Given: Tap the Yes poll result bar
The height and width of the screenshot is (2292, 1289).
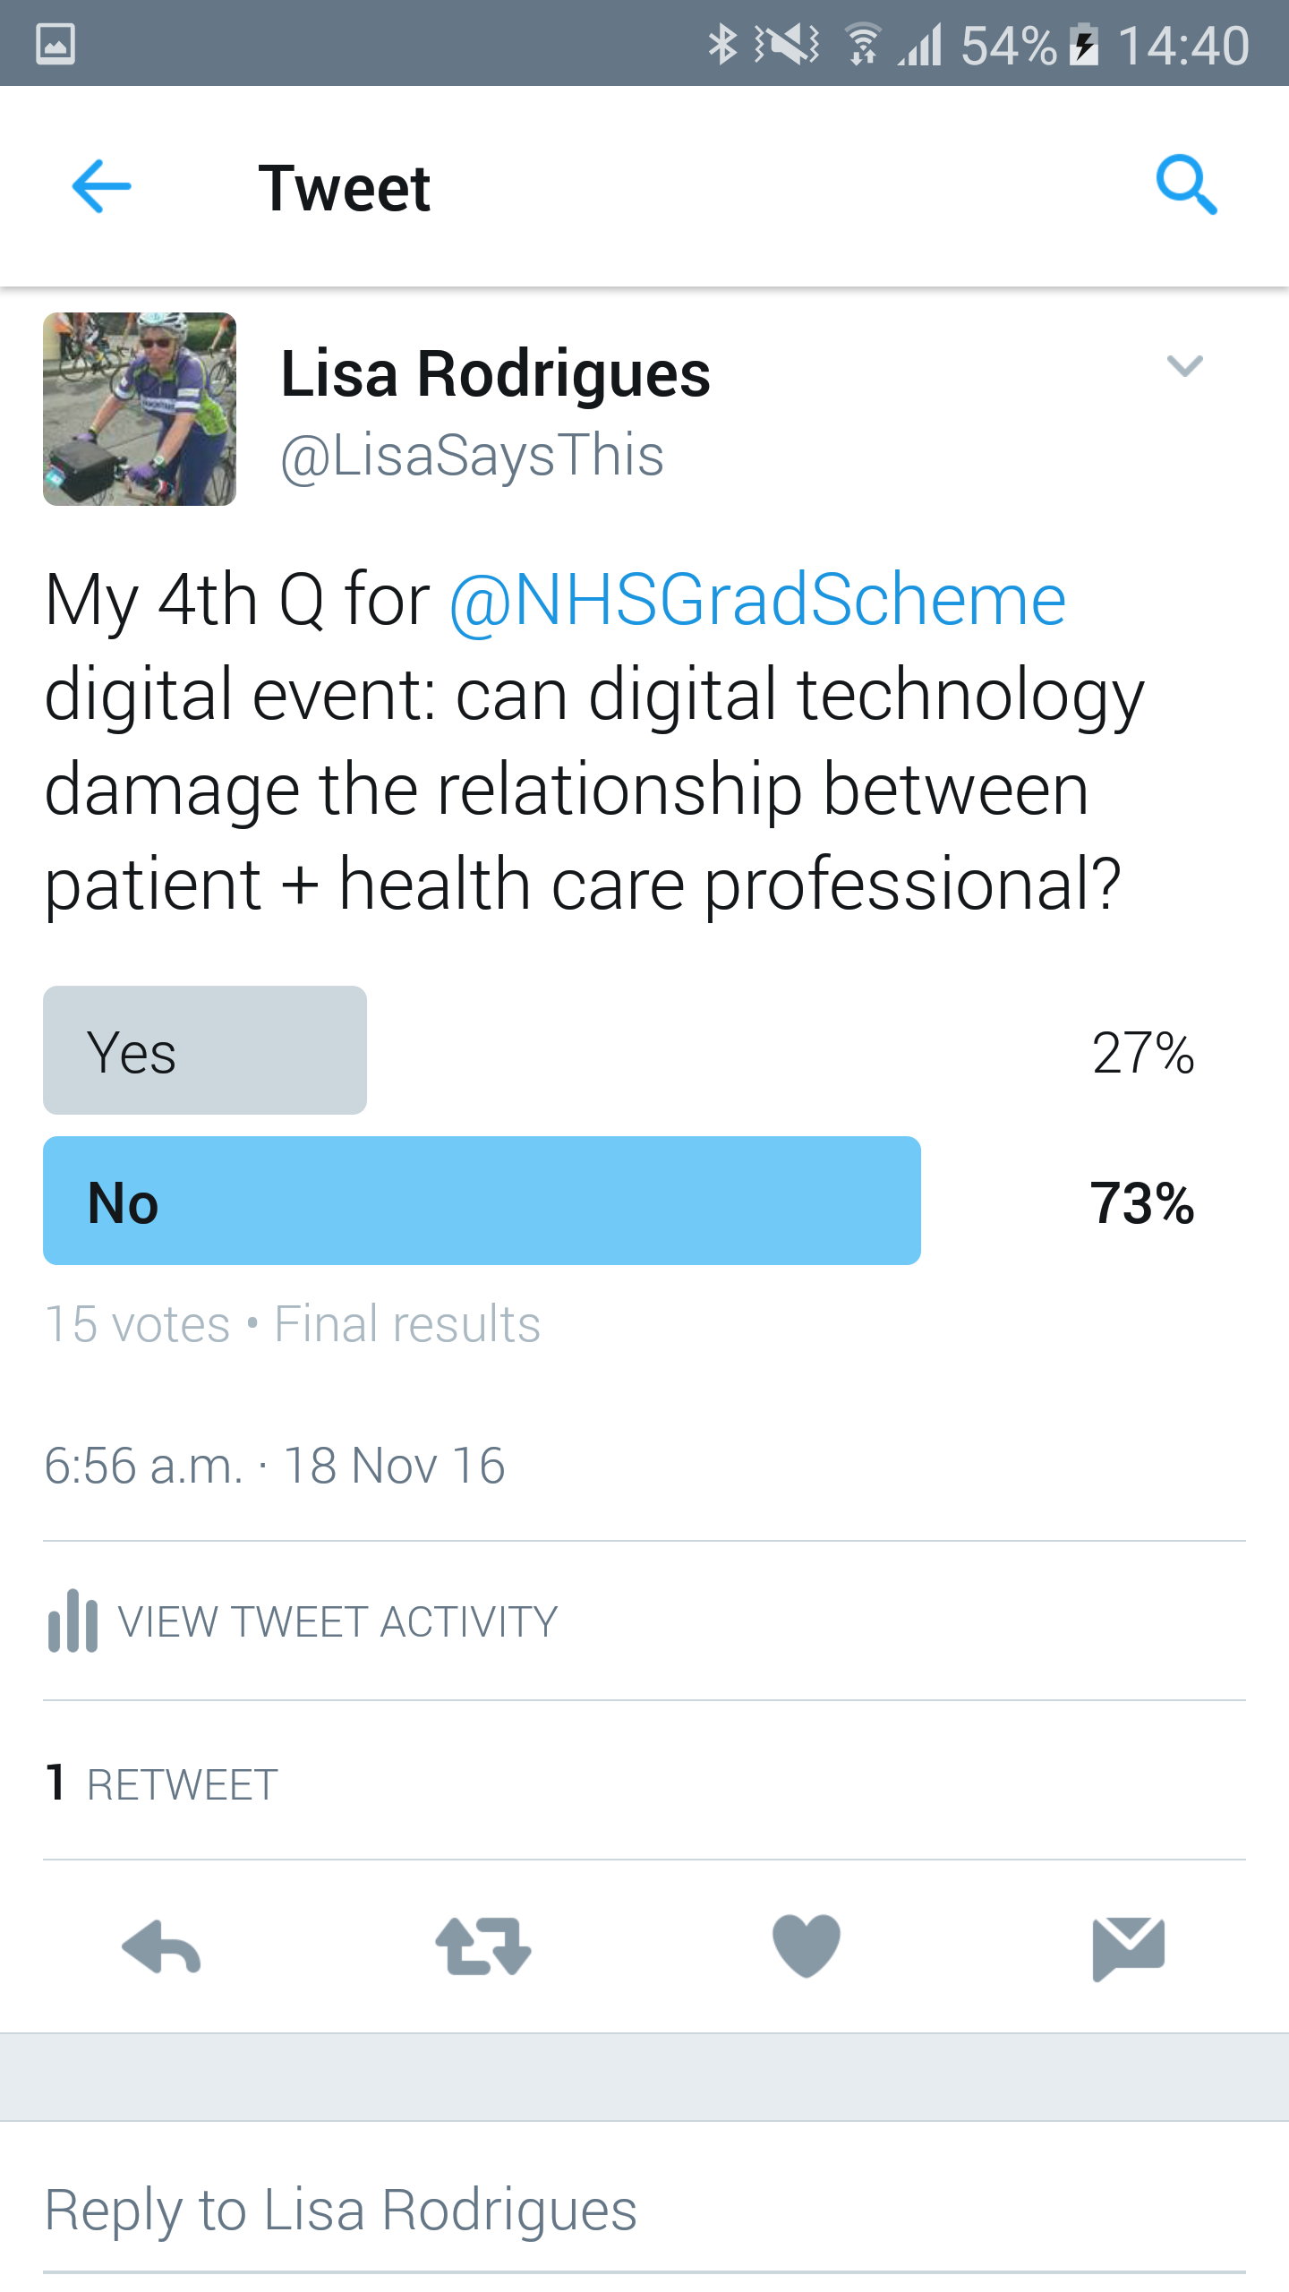Looking at the screenshot, I should click(205, 1050).
